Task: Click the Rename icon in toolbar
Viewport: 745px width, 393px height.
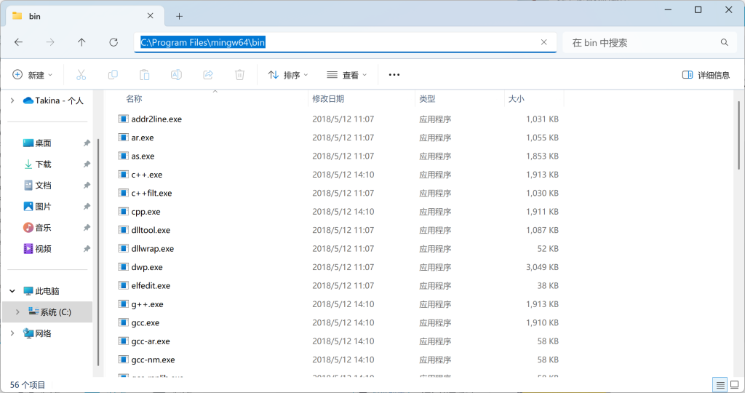Action: coord(176,75)
